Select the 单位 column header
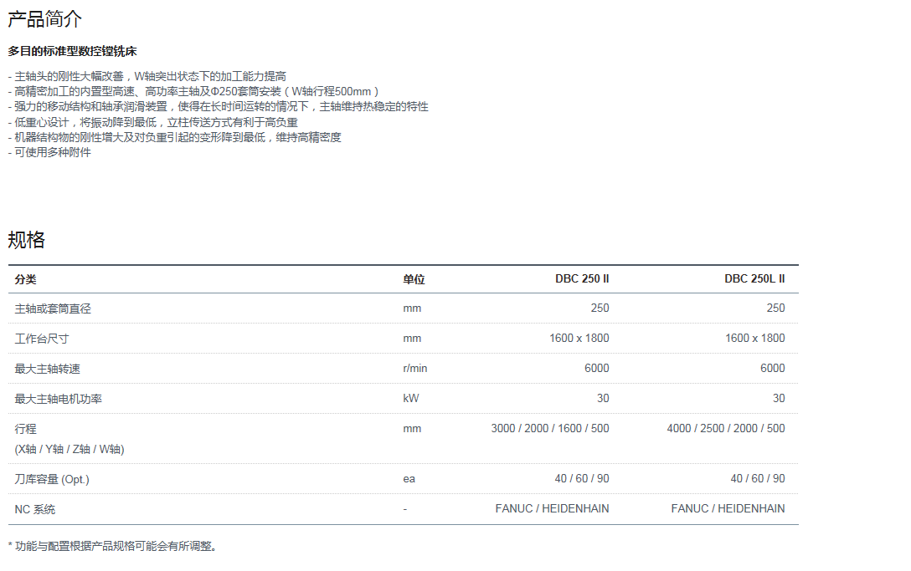 click(414, 279)
